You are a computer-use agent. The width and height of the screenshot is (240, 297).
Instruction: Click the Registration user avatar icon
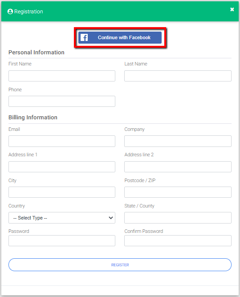(x=10, y=12)
